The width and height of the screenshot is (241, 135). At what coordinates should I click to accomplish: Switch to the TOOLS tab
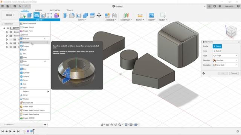[70, 10]
